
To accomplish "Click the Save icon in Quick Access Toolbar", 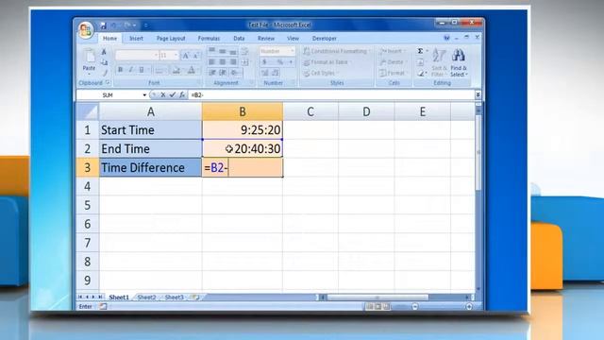I will [103, 25].
